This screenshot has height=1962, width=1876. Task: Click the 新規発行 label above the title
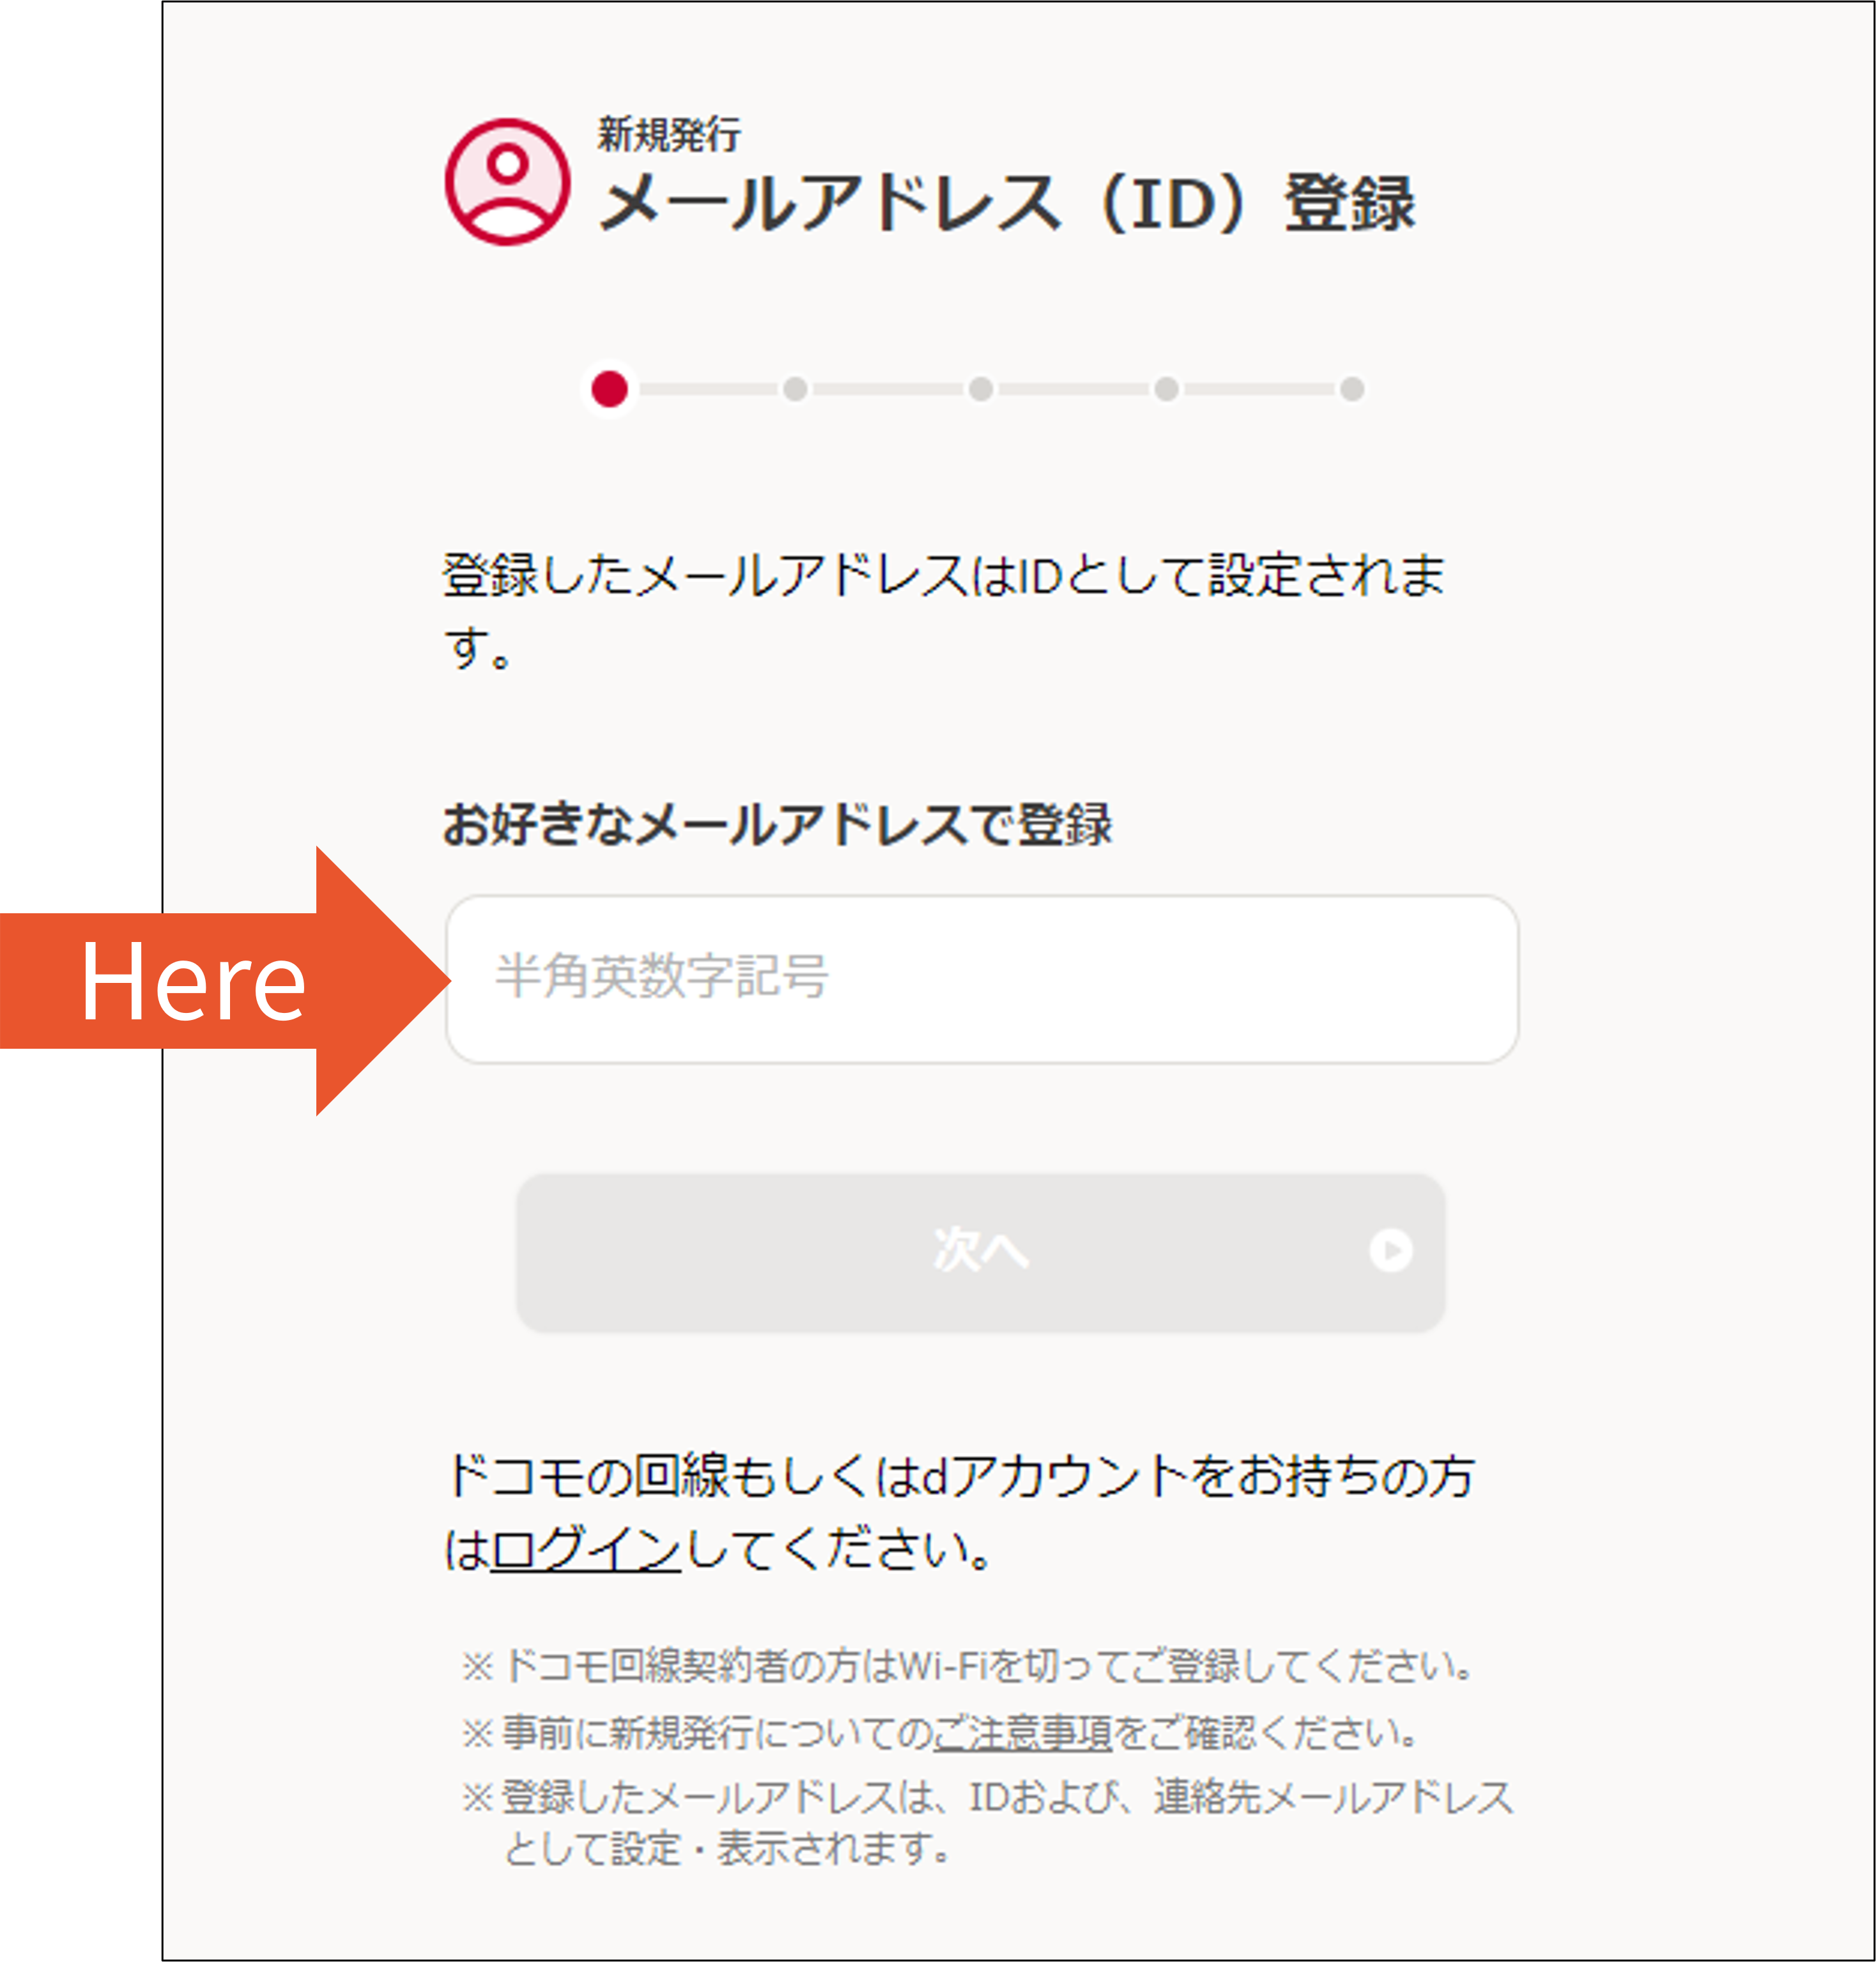pos(669,134)
